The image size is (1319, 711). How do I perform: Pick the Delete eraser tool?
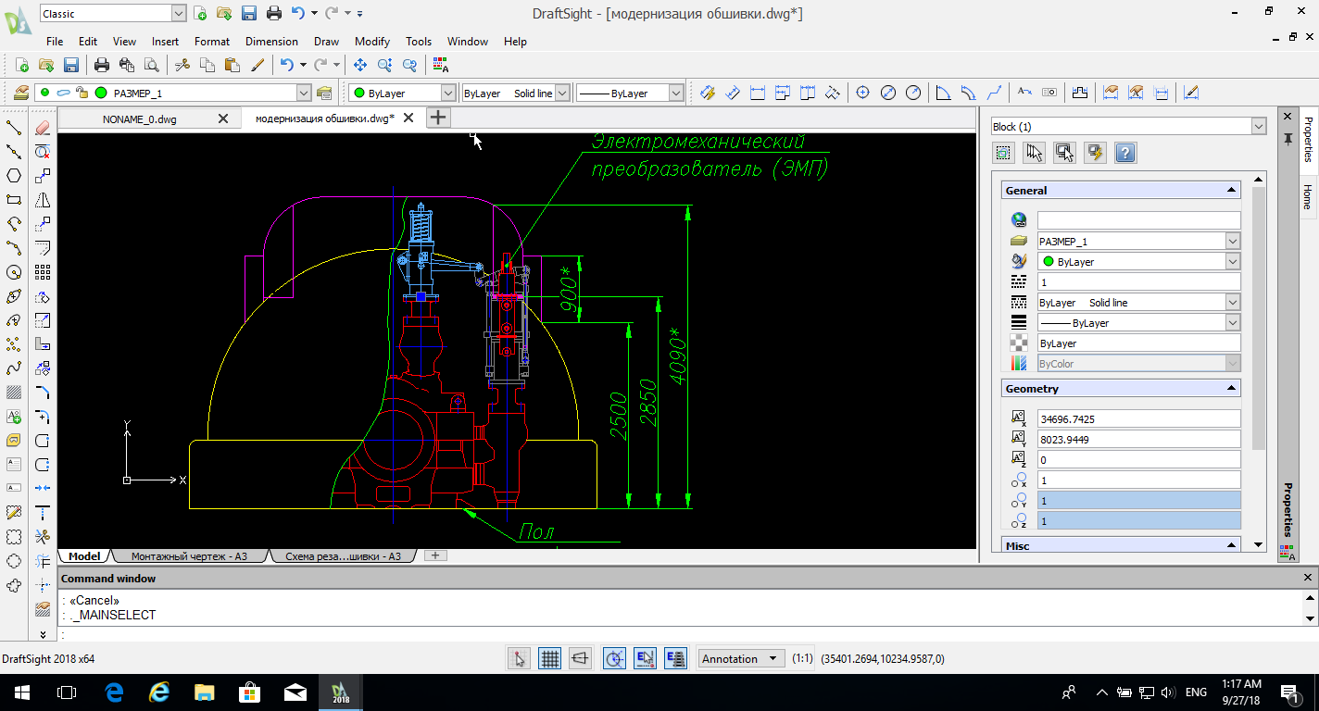click(43, 128)
